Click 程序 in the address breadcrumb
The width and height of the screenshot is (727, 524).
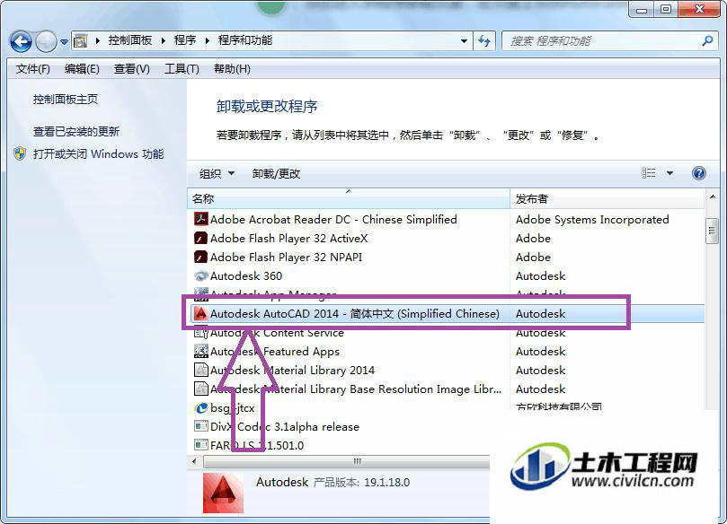tap(185, 40)
